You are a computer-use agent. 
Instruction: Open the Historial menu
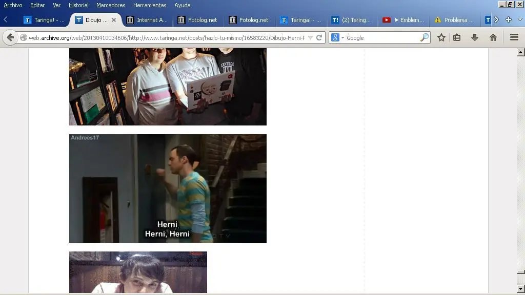[78, 5]
